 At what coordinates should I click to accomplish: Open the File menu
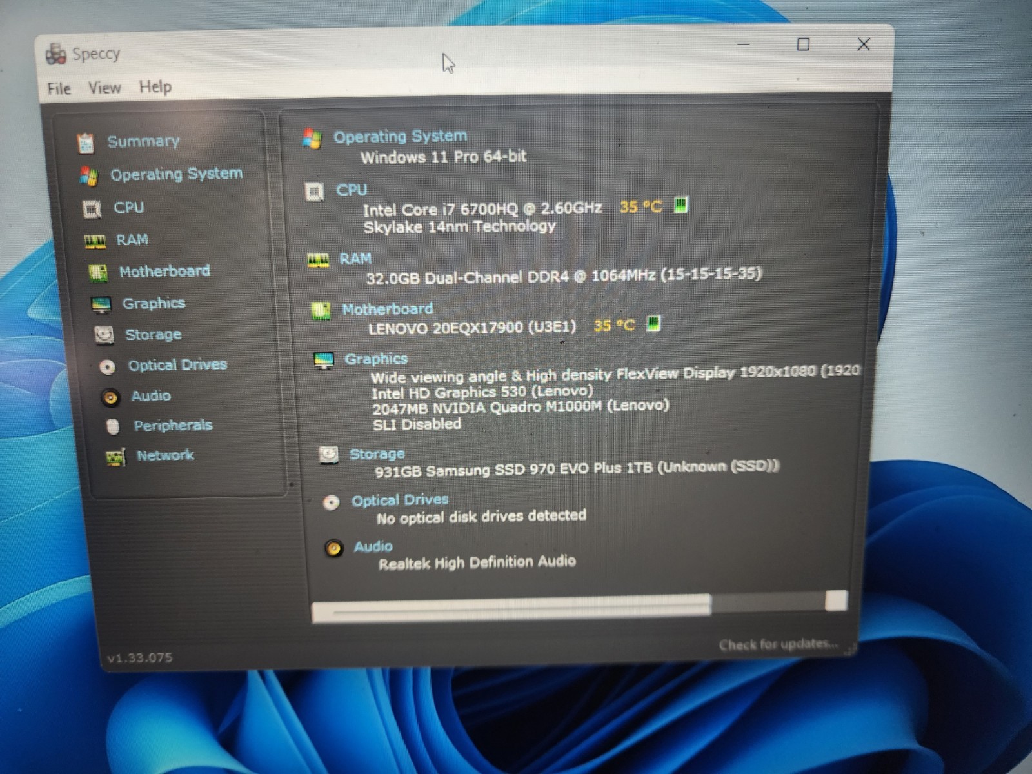coord(59,88)
